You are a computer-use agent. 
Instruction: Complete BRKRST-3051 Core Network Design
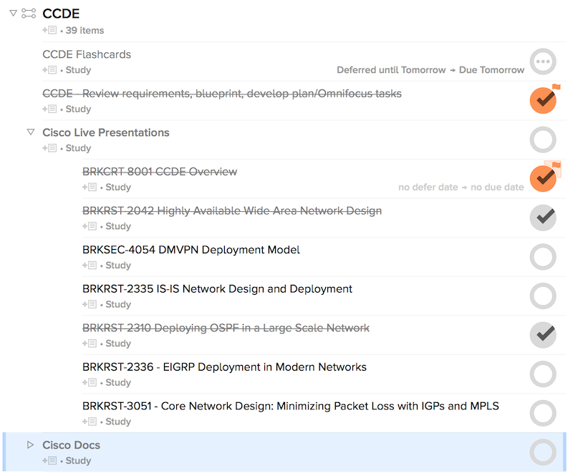pyautogui.click(x=543, y=413)
